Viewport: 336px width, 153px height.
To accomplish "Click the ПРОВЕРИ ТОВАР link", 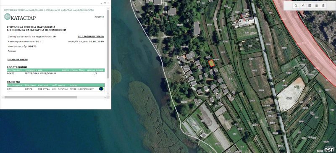I will coord(18,60).
